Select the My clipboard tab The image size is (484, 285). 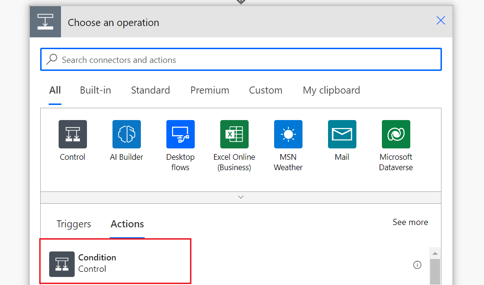331,90
